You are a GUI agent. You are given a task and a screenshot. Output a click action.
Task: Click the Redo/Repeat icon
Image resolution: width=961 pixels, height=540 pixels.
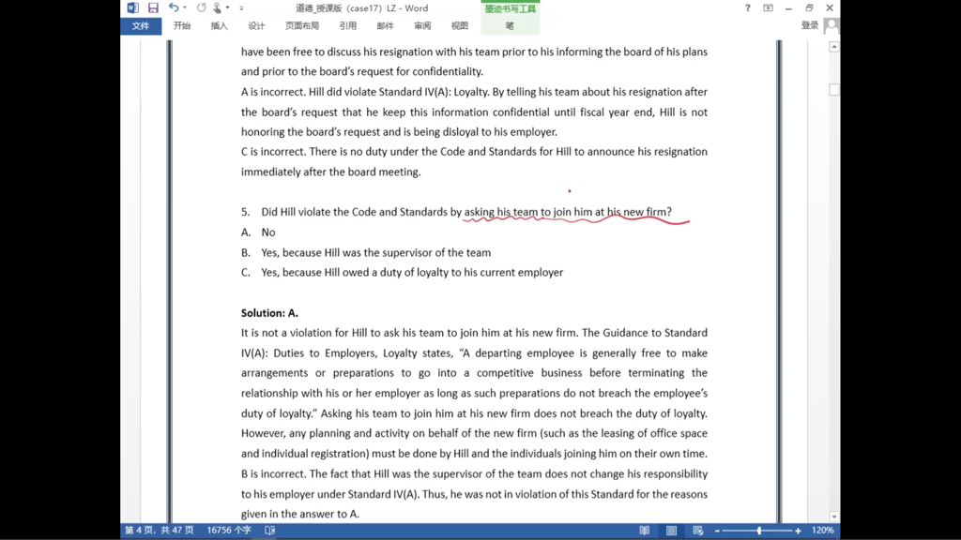point(201,7)
